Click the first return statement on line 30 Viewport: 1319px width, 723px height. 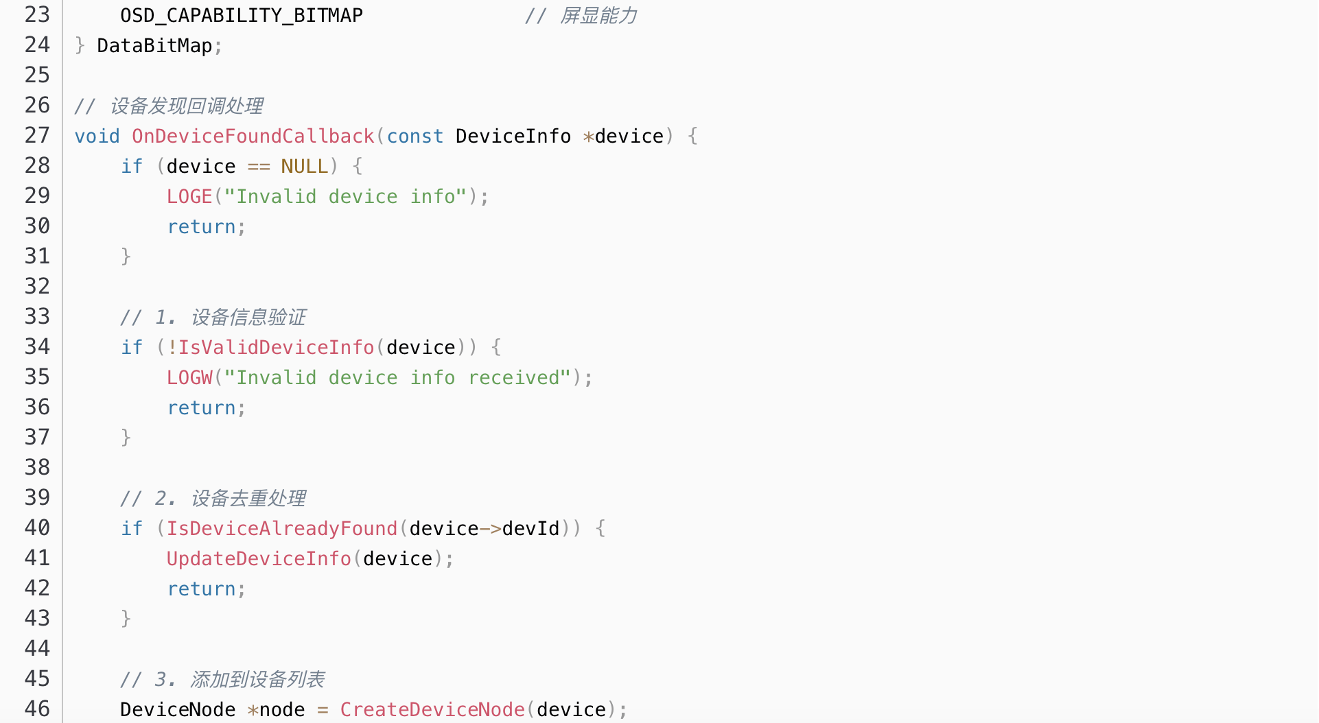coord(201,226)
